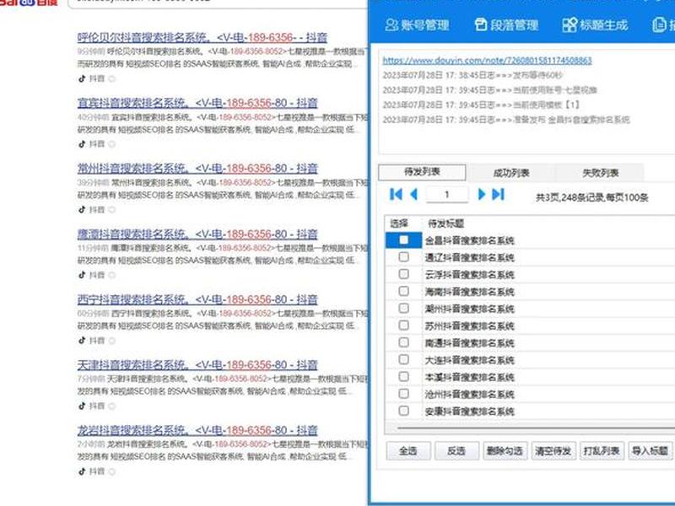Click the Baidu logo in browser
The width and height of the screenshot is (675, 506).
coord(29,3)
